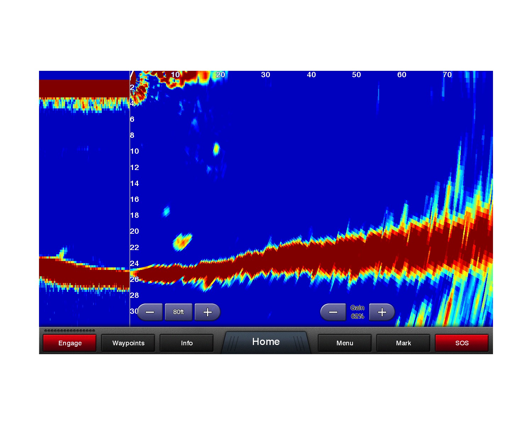Select the 80ft range setting

178,312
